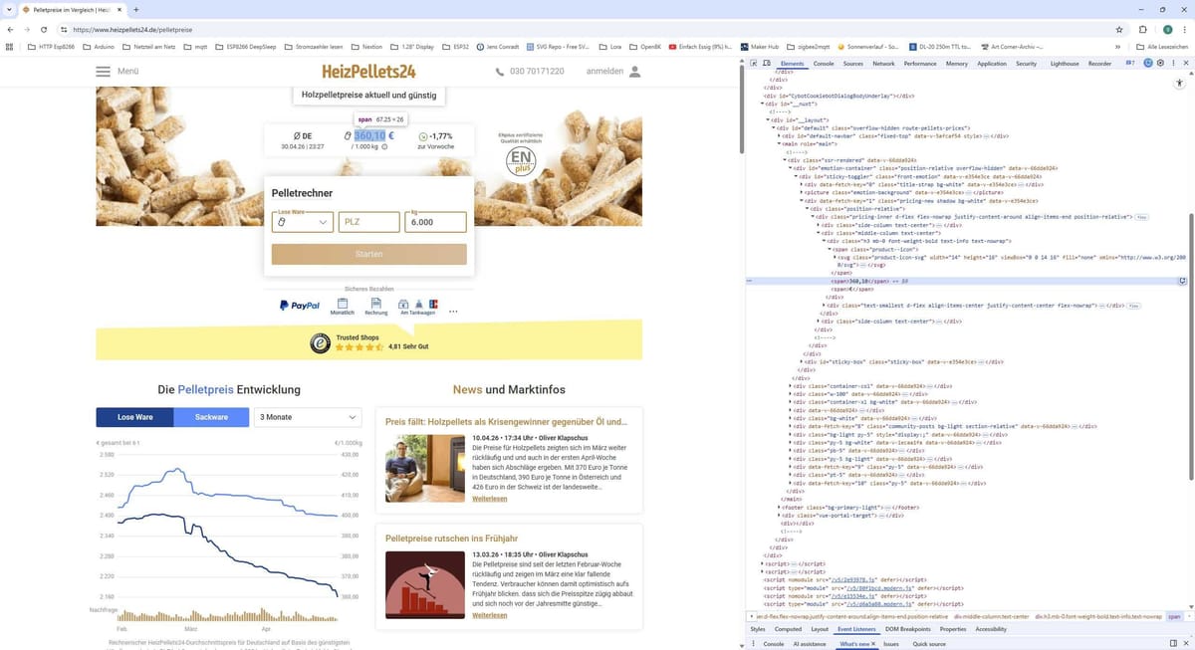Image resolution: width=1195 pixels, height=650 pixels.
Task: Open DevTools three-dot customize menu
Action: tap(1173, 64)
